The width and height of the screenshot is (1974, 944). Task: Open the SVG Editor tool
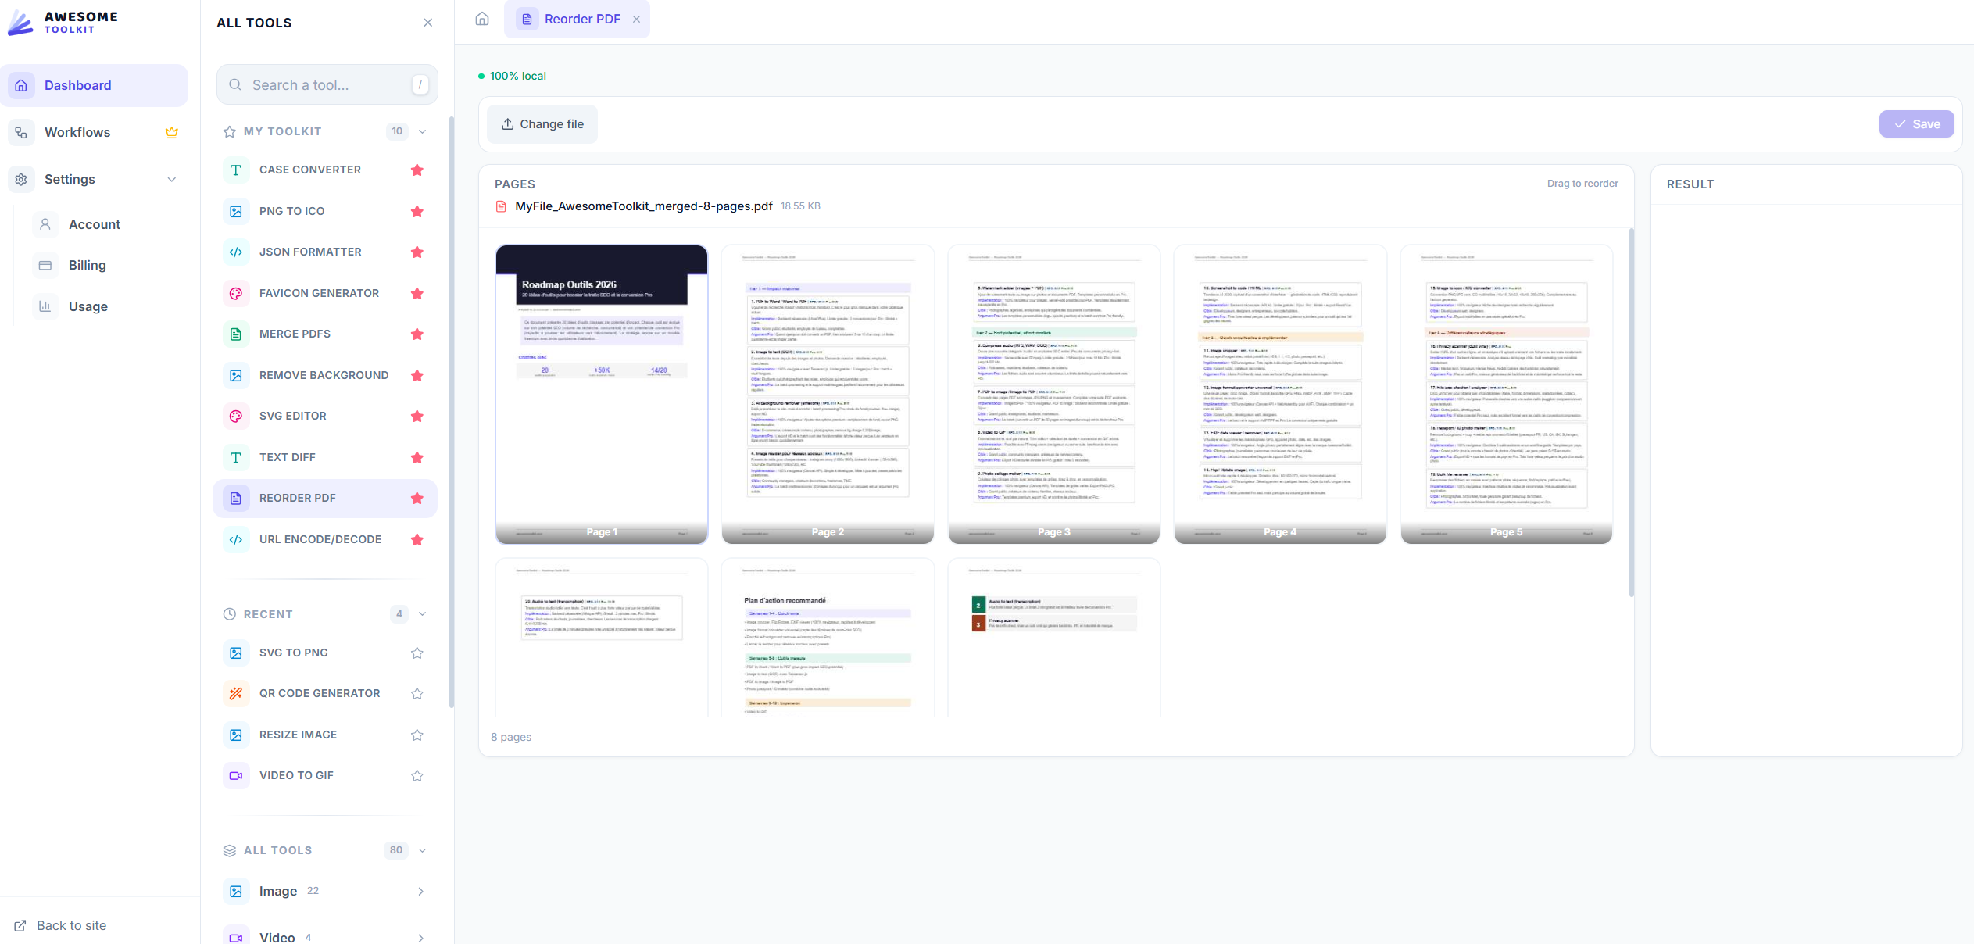click(x=292, y=416)
